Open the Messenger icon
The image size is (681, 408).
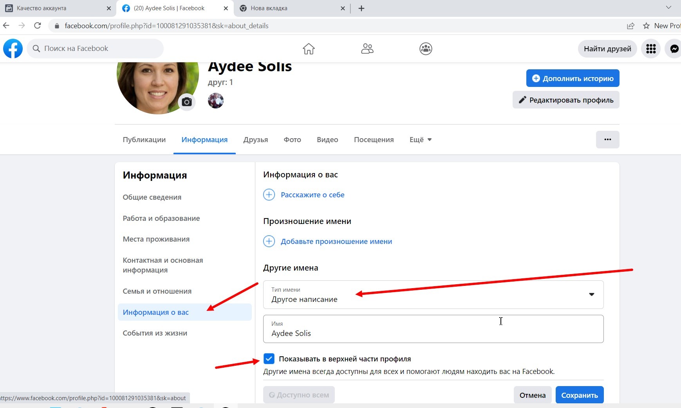pos(674,49)
